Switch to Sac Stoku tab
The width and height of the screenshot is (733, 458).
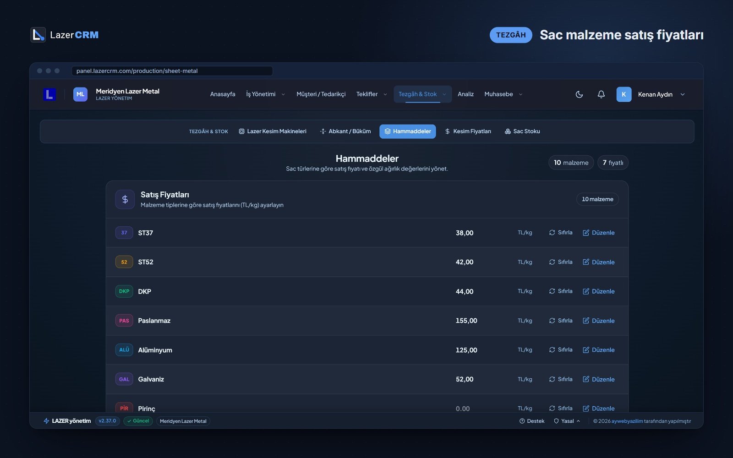pos(522,131)
